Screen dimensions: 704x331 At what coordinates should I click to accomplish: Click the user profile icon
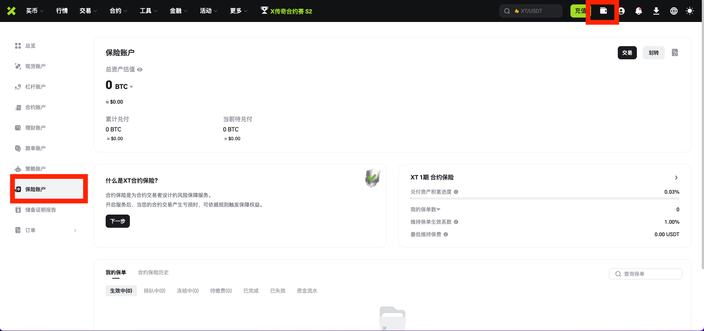pyautogui.click(x=622, y=11)
